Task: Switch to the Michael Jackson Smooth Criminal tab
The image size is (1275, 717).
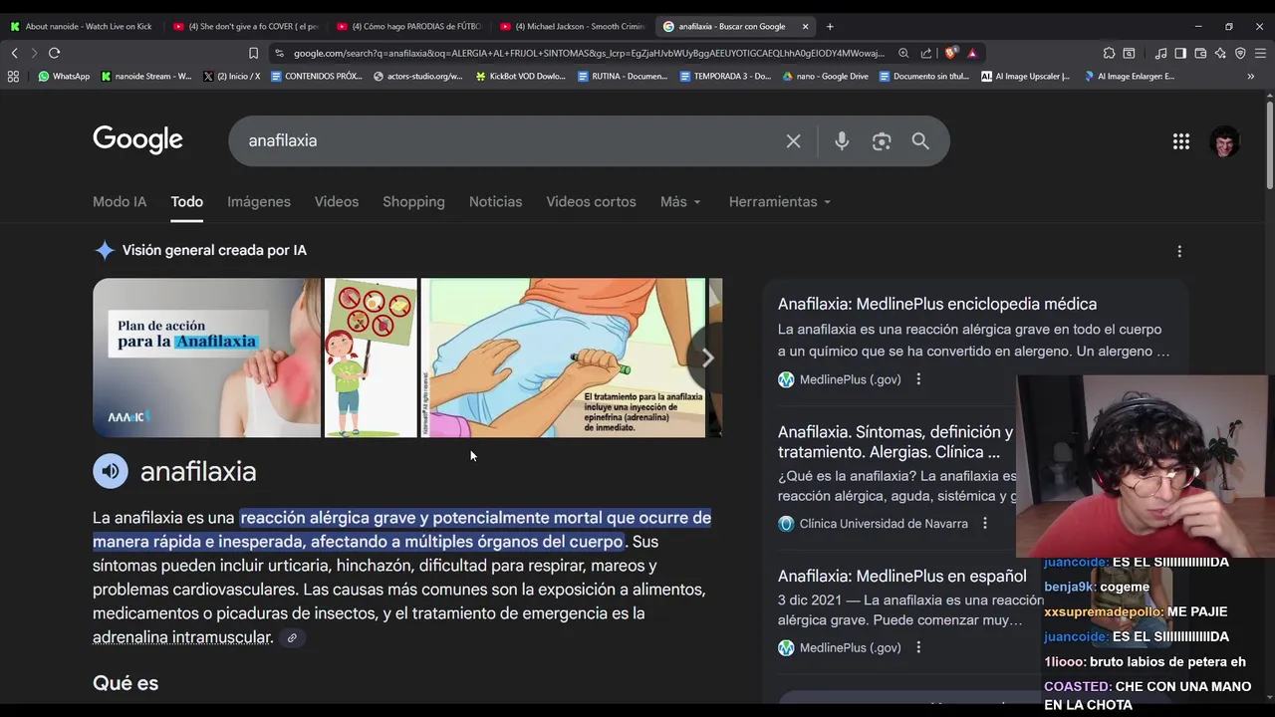Action: click(x=572, y=26)
